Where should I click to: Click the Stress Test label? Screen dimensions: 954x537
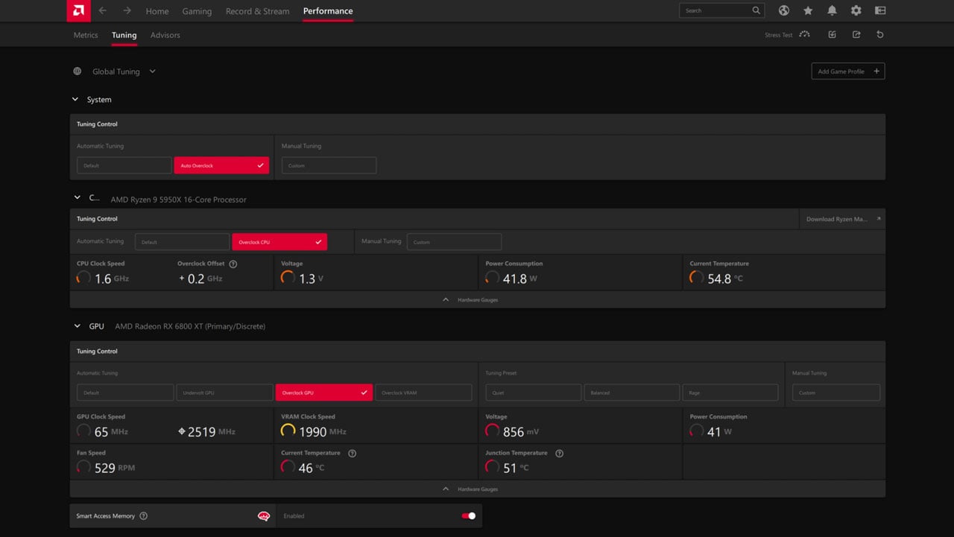[778, 35]
